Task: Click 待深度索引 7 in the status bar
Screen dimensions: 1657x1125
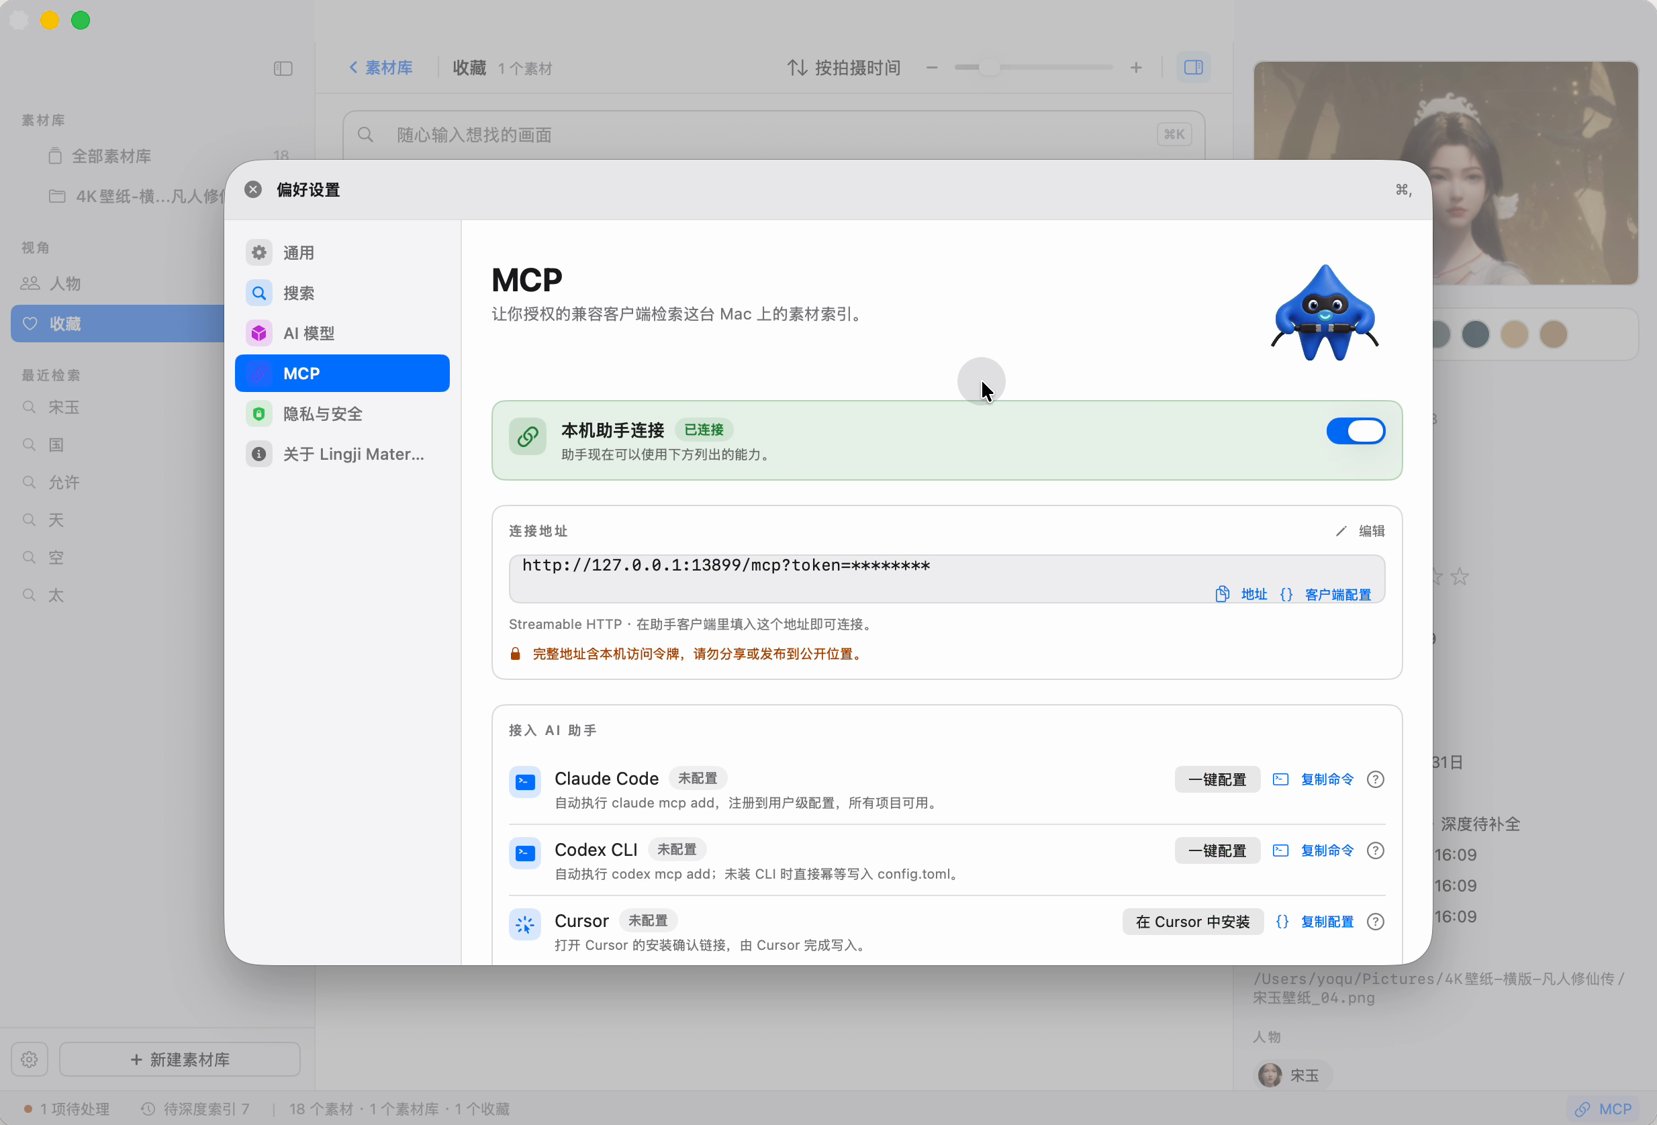Action: point(195,1110)
